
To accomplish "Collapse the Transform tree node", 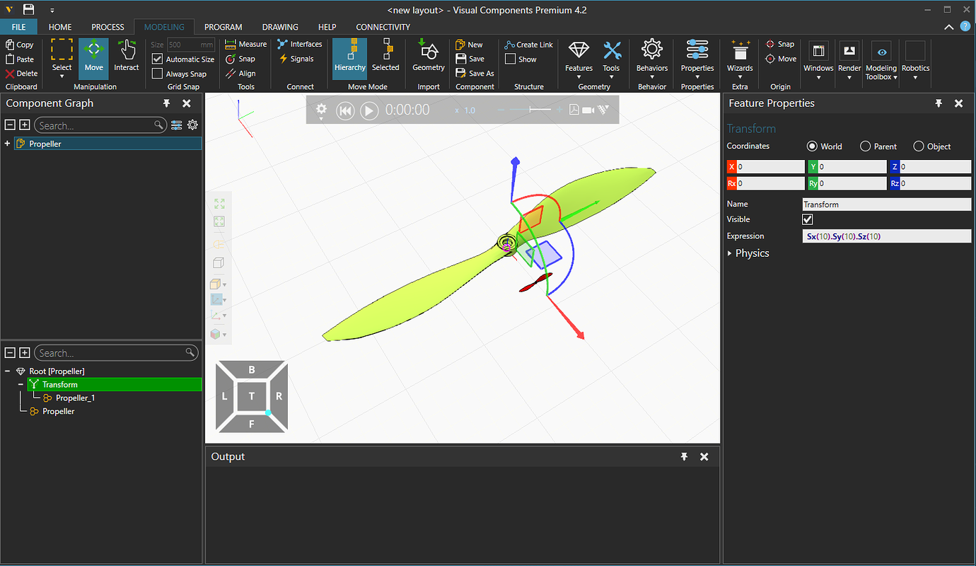I will click(x=21, y=385).
